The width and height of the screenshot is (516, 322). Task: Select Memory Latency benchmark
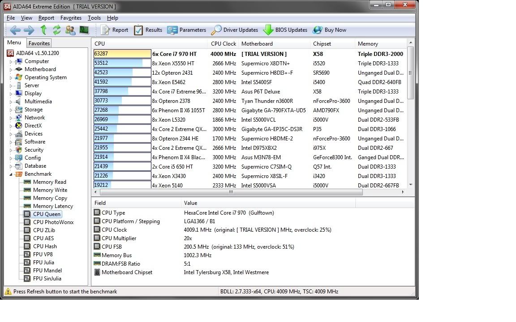tap(53, 206)
